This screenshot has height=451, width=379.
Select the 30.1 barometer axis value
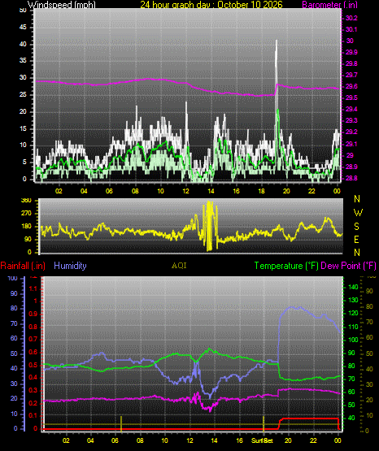(x=351, y=29)
